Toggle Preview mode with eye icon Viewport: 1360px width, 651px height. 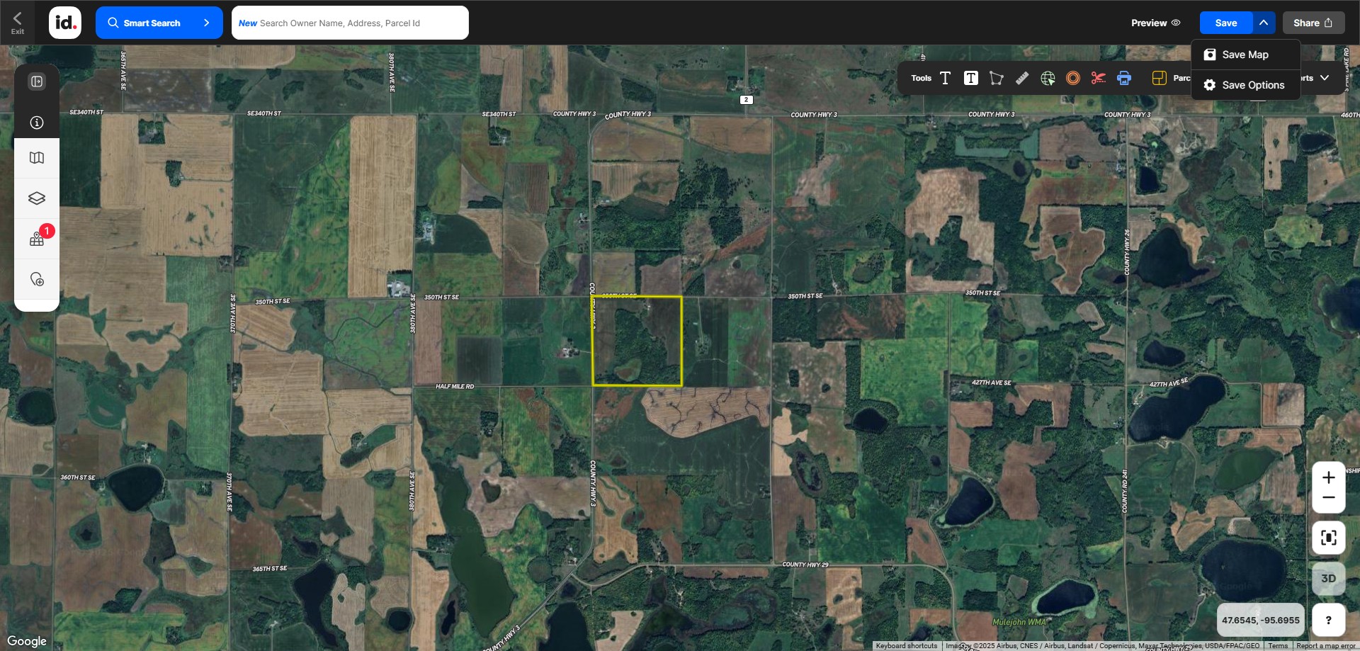click(x=1155, y=23)
